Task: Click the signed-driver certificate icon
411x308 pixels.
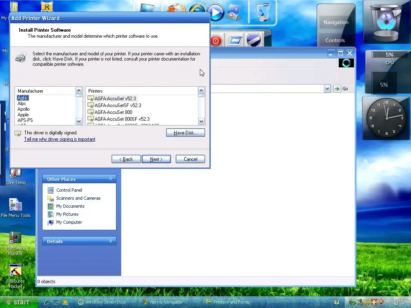Action: (18, 133)
